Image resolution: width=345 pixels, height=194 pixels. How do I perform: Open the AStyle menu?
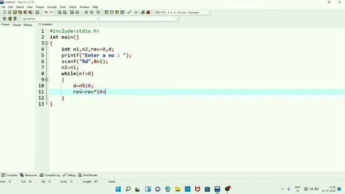click(x=73, y=7)
